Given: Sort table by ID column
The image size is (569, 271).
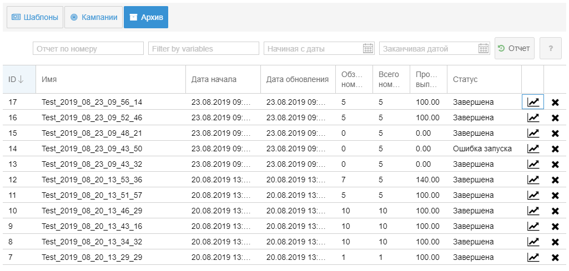Looking at the screenshot, I should 16,79.
